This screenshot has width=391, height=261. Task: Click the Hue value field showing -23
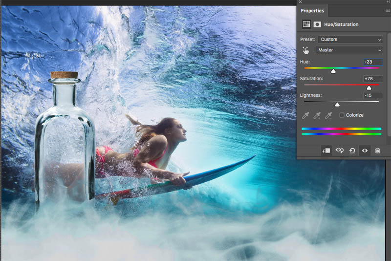click(373, 62)
